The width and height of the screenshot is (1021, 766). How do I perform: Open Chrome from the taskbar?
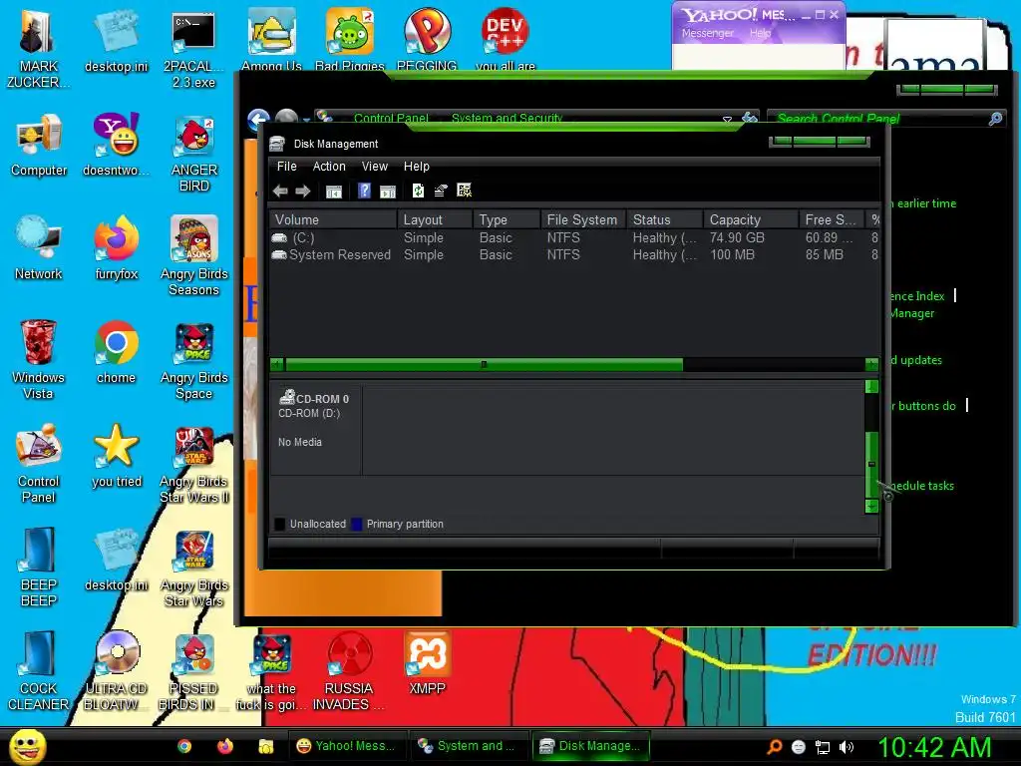click(x=184, y=746)
